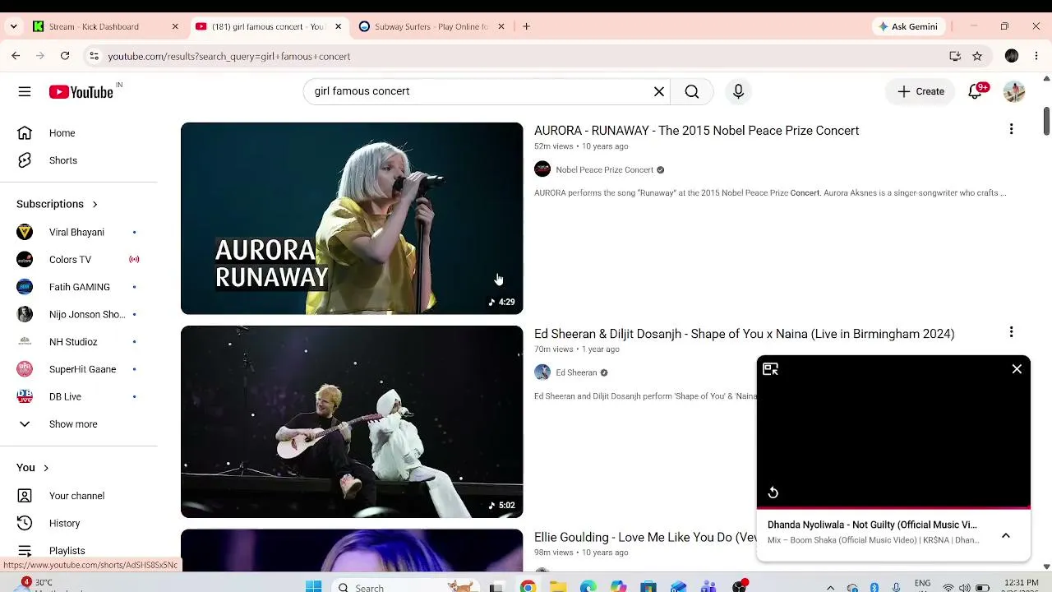The height and width of the screenshot is (592, 1052).
Task: Replay the miniplayer video
Action: click(x=773, y=493)
